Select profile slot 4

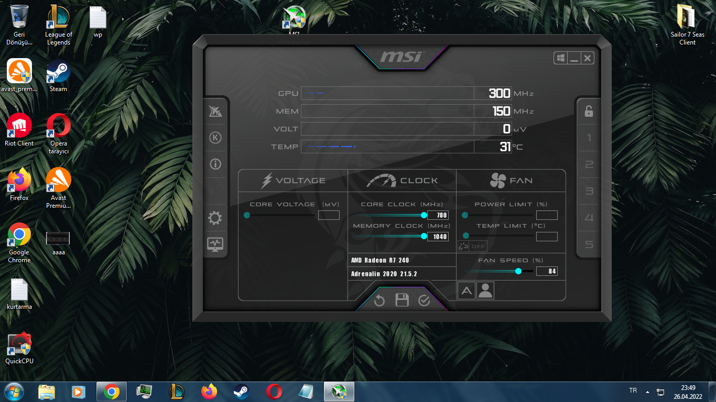click(589, 218)
